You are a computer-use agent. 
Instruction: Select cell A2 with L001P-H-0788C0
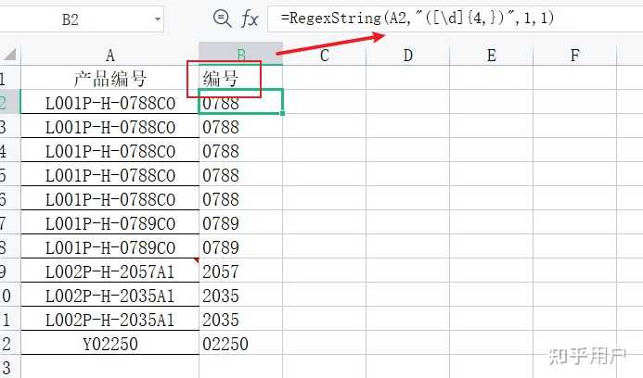click(x=109, y=102)
